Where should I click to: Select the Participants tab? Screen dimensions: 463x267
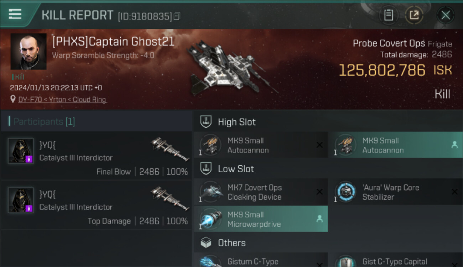coord(42,121)
